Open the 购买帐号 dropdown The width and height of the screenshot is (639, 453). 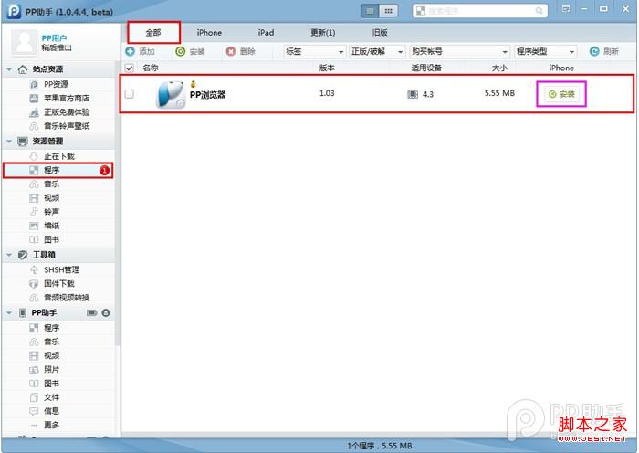click(x=460, y=51)
